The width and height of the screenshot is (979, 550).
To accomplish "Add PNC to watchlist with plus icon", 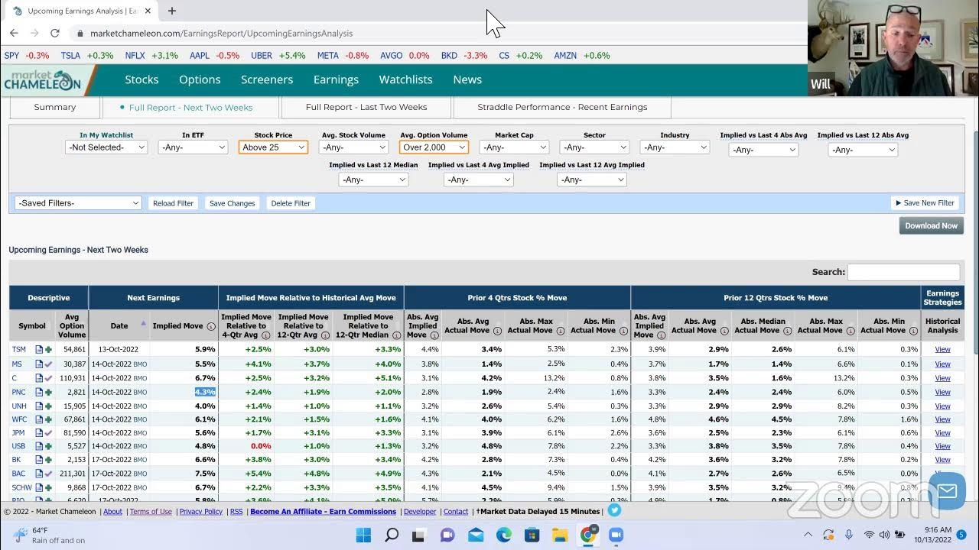I will [48, 392].
